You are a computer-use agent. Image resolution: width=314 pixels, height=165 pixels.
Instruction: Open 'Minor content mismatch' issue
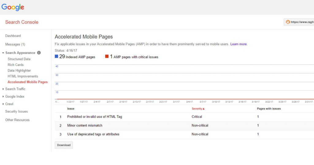tap(85, 125)
